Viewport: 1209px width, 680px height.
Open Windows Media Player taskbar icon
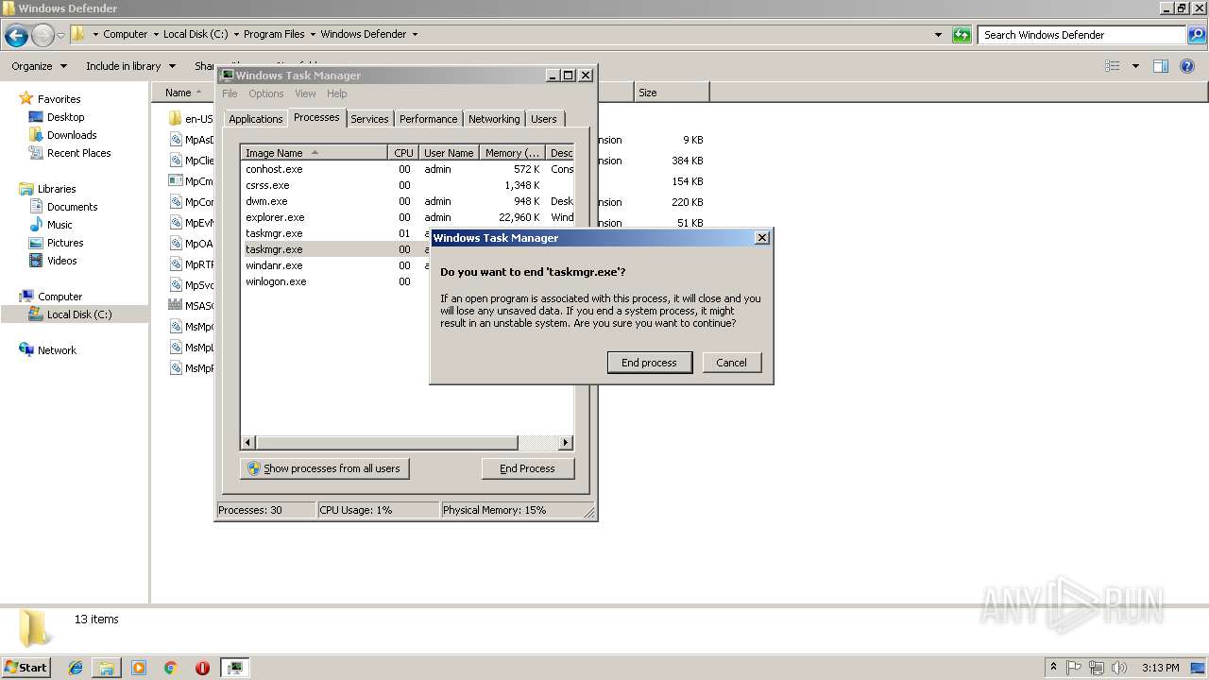[139, 668]
